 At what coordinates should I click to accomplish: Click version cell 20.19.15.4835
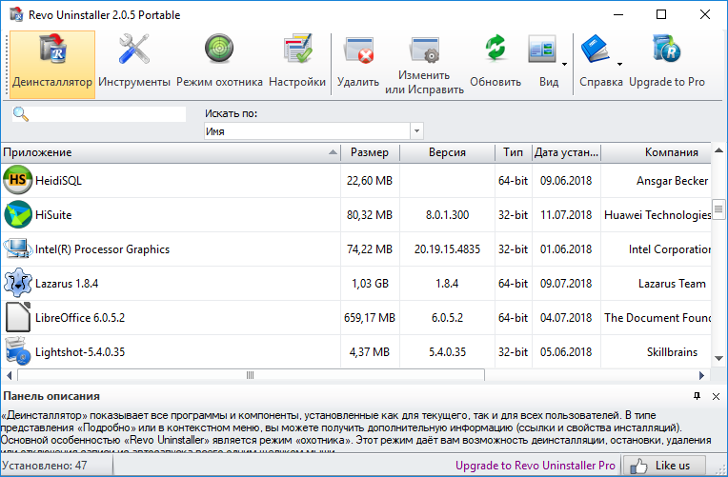[x=447, y=249]
